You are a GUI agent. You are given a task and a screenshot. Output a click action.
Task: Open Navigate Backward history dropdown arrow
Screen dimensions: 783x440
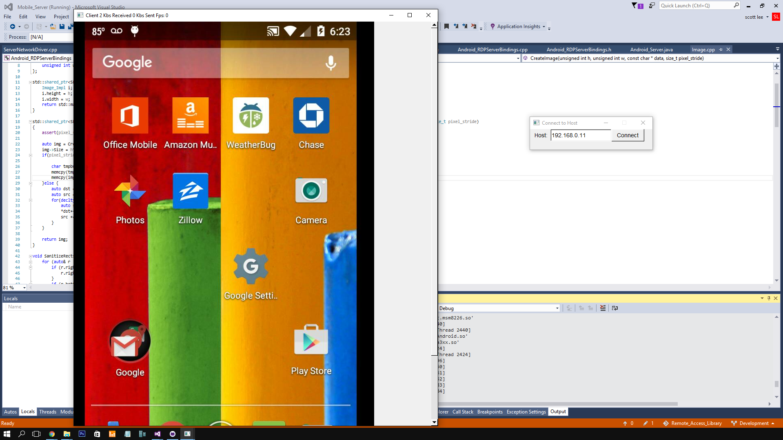tap(19, 26)
